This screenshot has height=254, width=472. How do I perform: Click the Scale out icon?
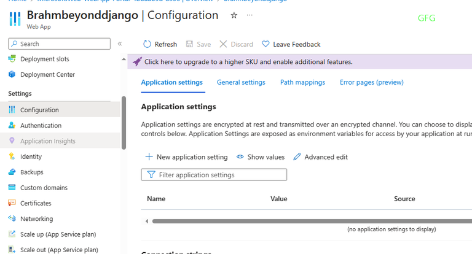[12, 250]
